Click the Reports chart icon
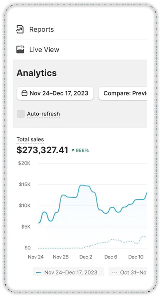 20,29
